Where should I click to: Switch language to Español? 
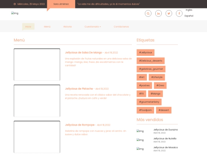tap(189, 16)
